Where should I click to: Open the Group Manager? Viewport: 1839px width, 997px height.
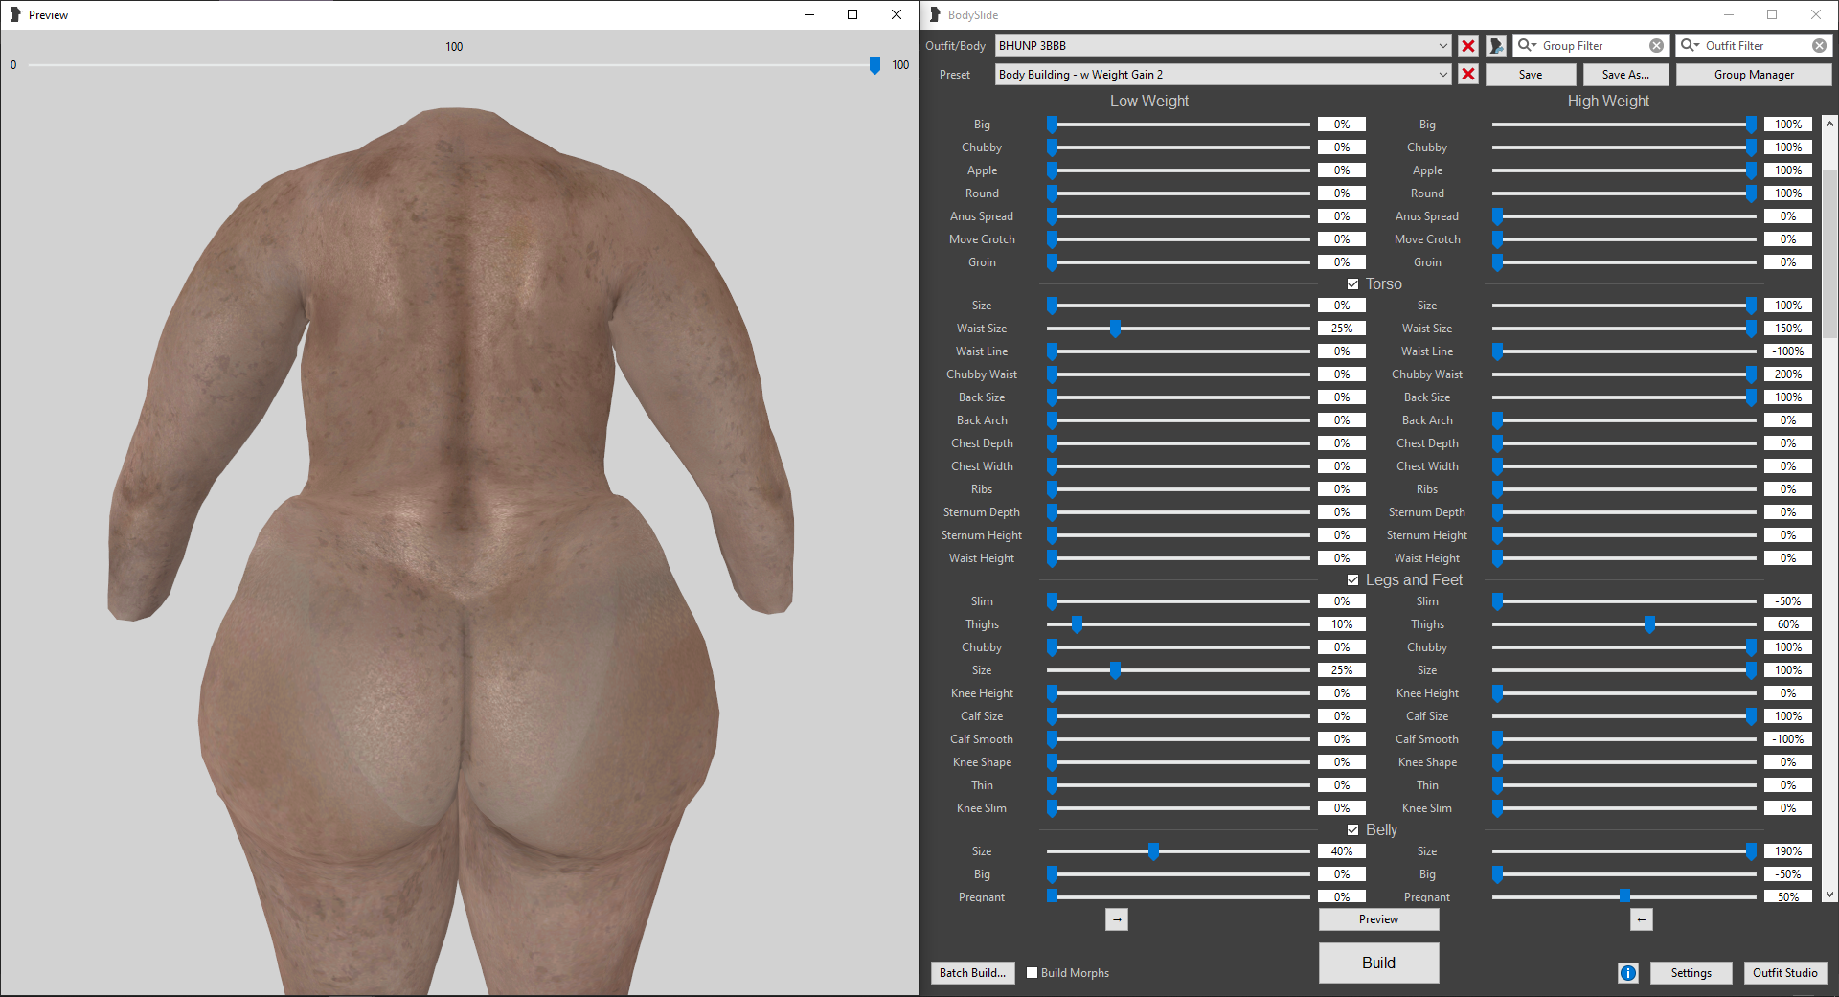point(1754,75)
